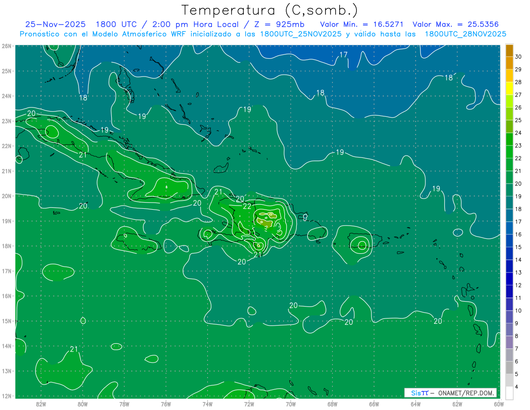Click the legend value 4 label
This screenshot has width=530, height=410.
coord(517,387)
